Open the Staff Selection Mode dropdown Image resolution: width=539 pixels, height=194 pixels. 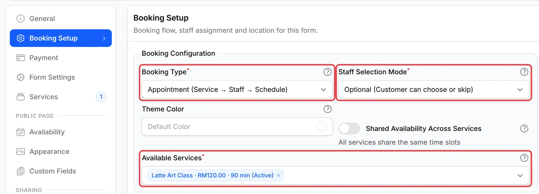(434, 90)
